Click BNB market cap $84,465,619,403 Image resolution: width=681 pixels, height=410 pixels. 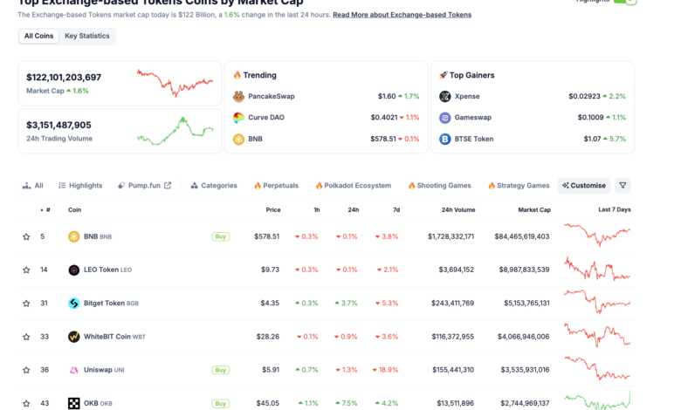(x=521, y=236)
